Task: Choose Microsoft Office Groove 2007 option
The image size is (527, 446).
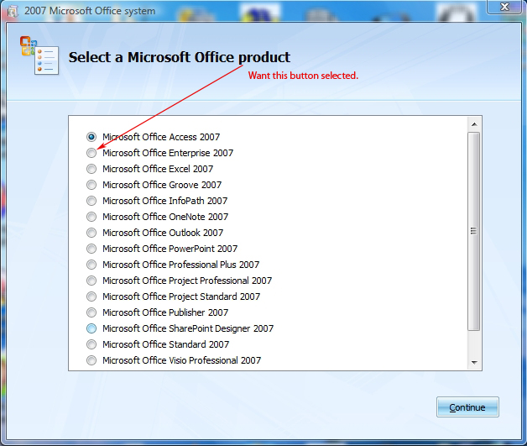Action: 91,185
